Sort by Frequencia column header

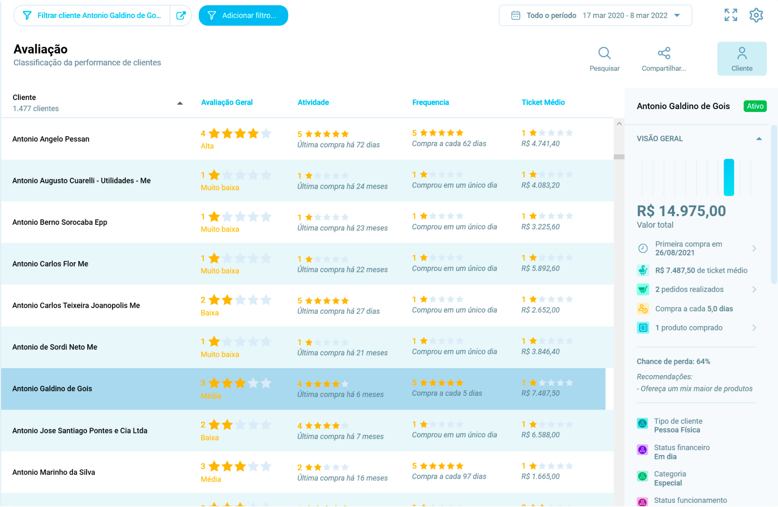[430, 102]
